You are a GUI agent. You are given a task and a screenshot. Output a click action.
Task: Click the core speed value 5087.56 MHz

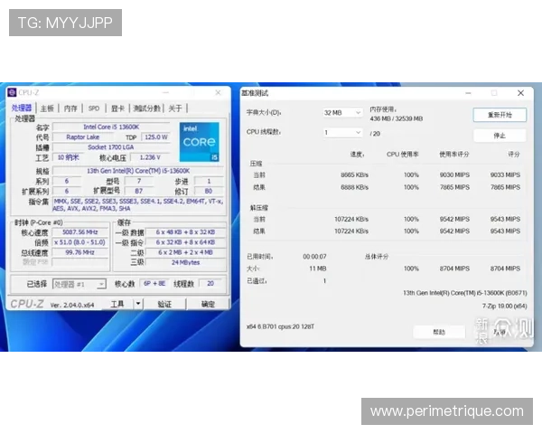point(79,232)
